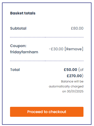
Task: Click the £270.00 full price amount
Action: pos(74,76)
